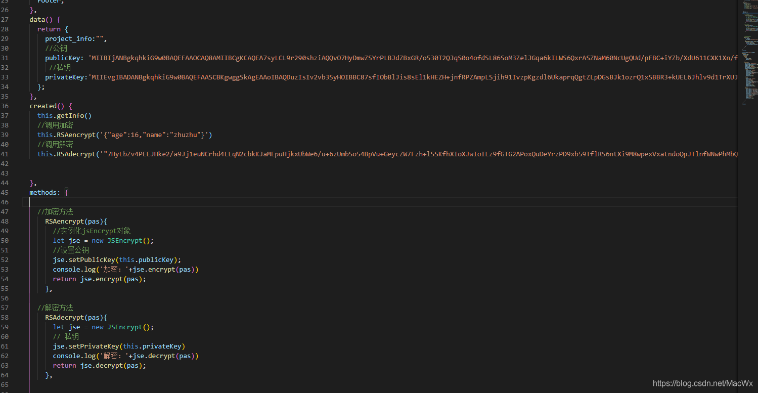Place cursor on the project_info property

point(68,38)
